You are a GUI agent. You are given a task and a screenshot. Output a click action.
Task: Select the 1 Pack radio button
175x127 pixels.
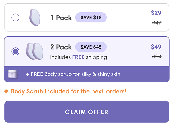(x=16, y=18)
